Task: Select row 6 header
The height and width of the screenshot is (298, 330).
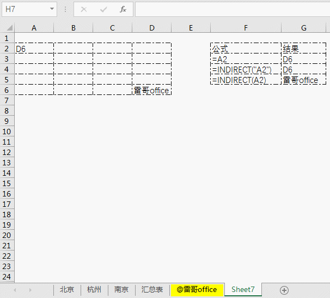Action: click(7, 90)
